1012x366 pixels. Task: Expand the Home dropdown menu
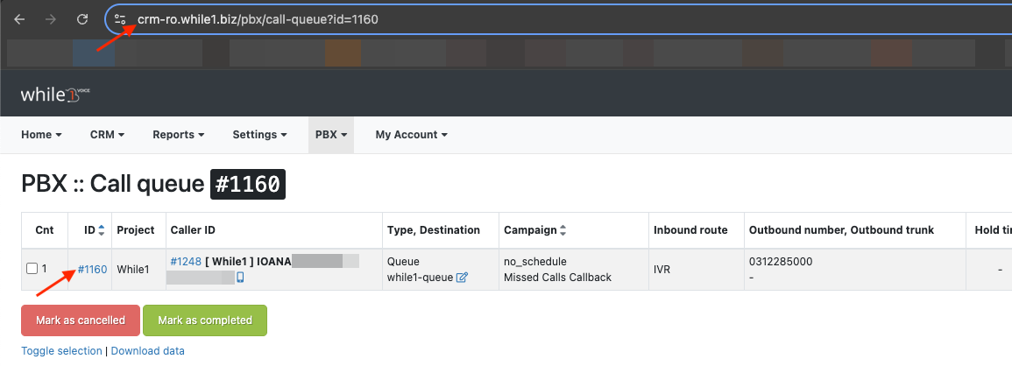(41, 135)
